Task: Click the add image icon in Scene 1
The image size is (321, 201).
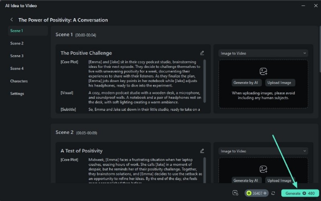Action: [263, 72]
